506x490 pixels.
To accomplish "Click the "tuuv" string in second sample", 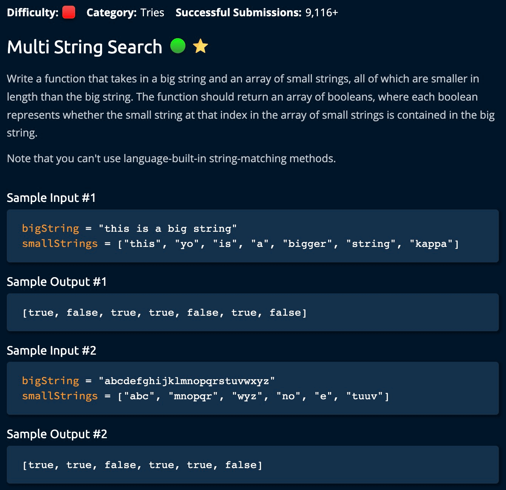I will point(365,396).
